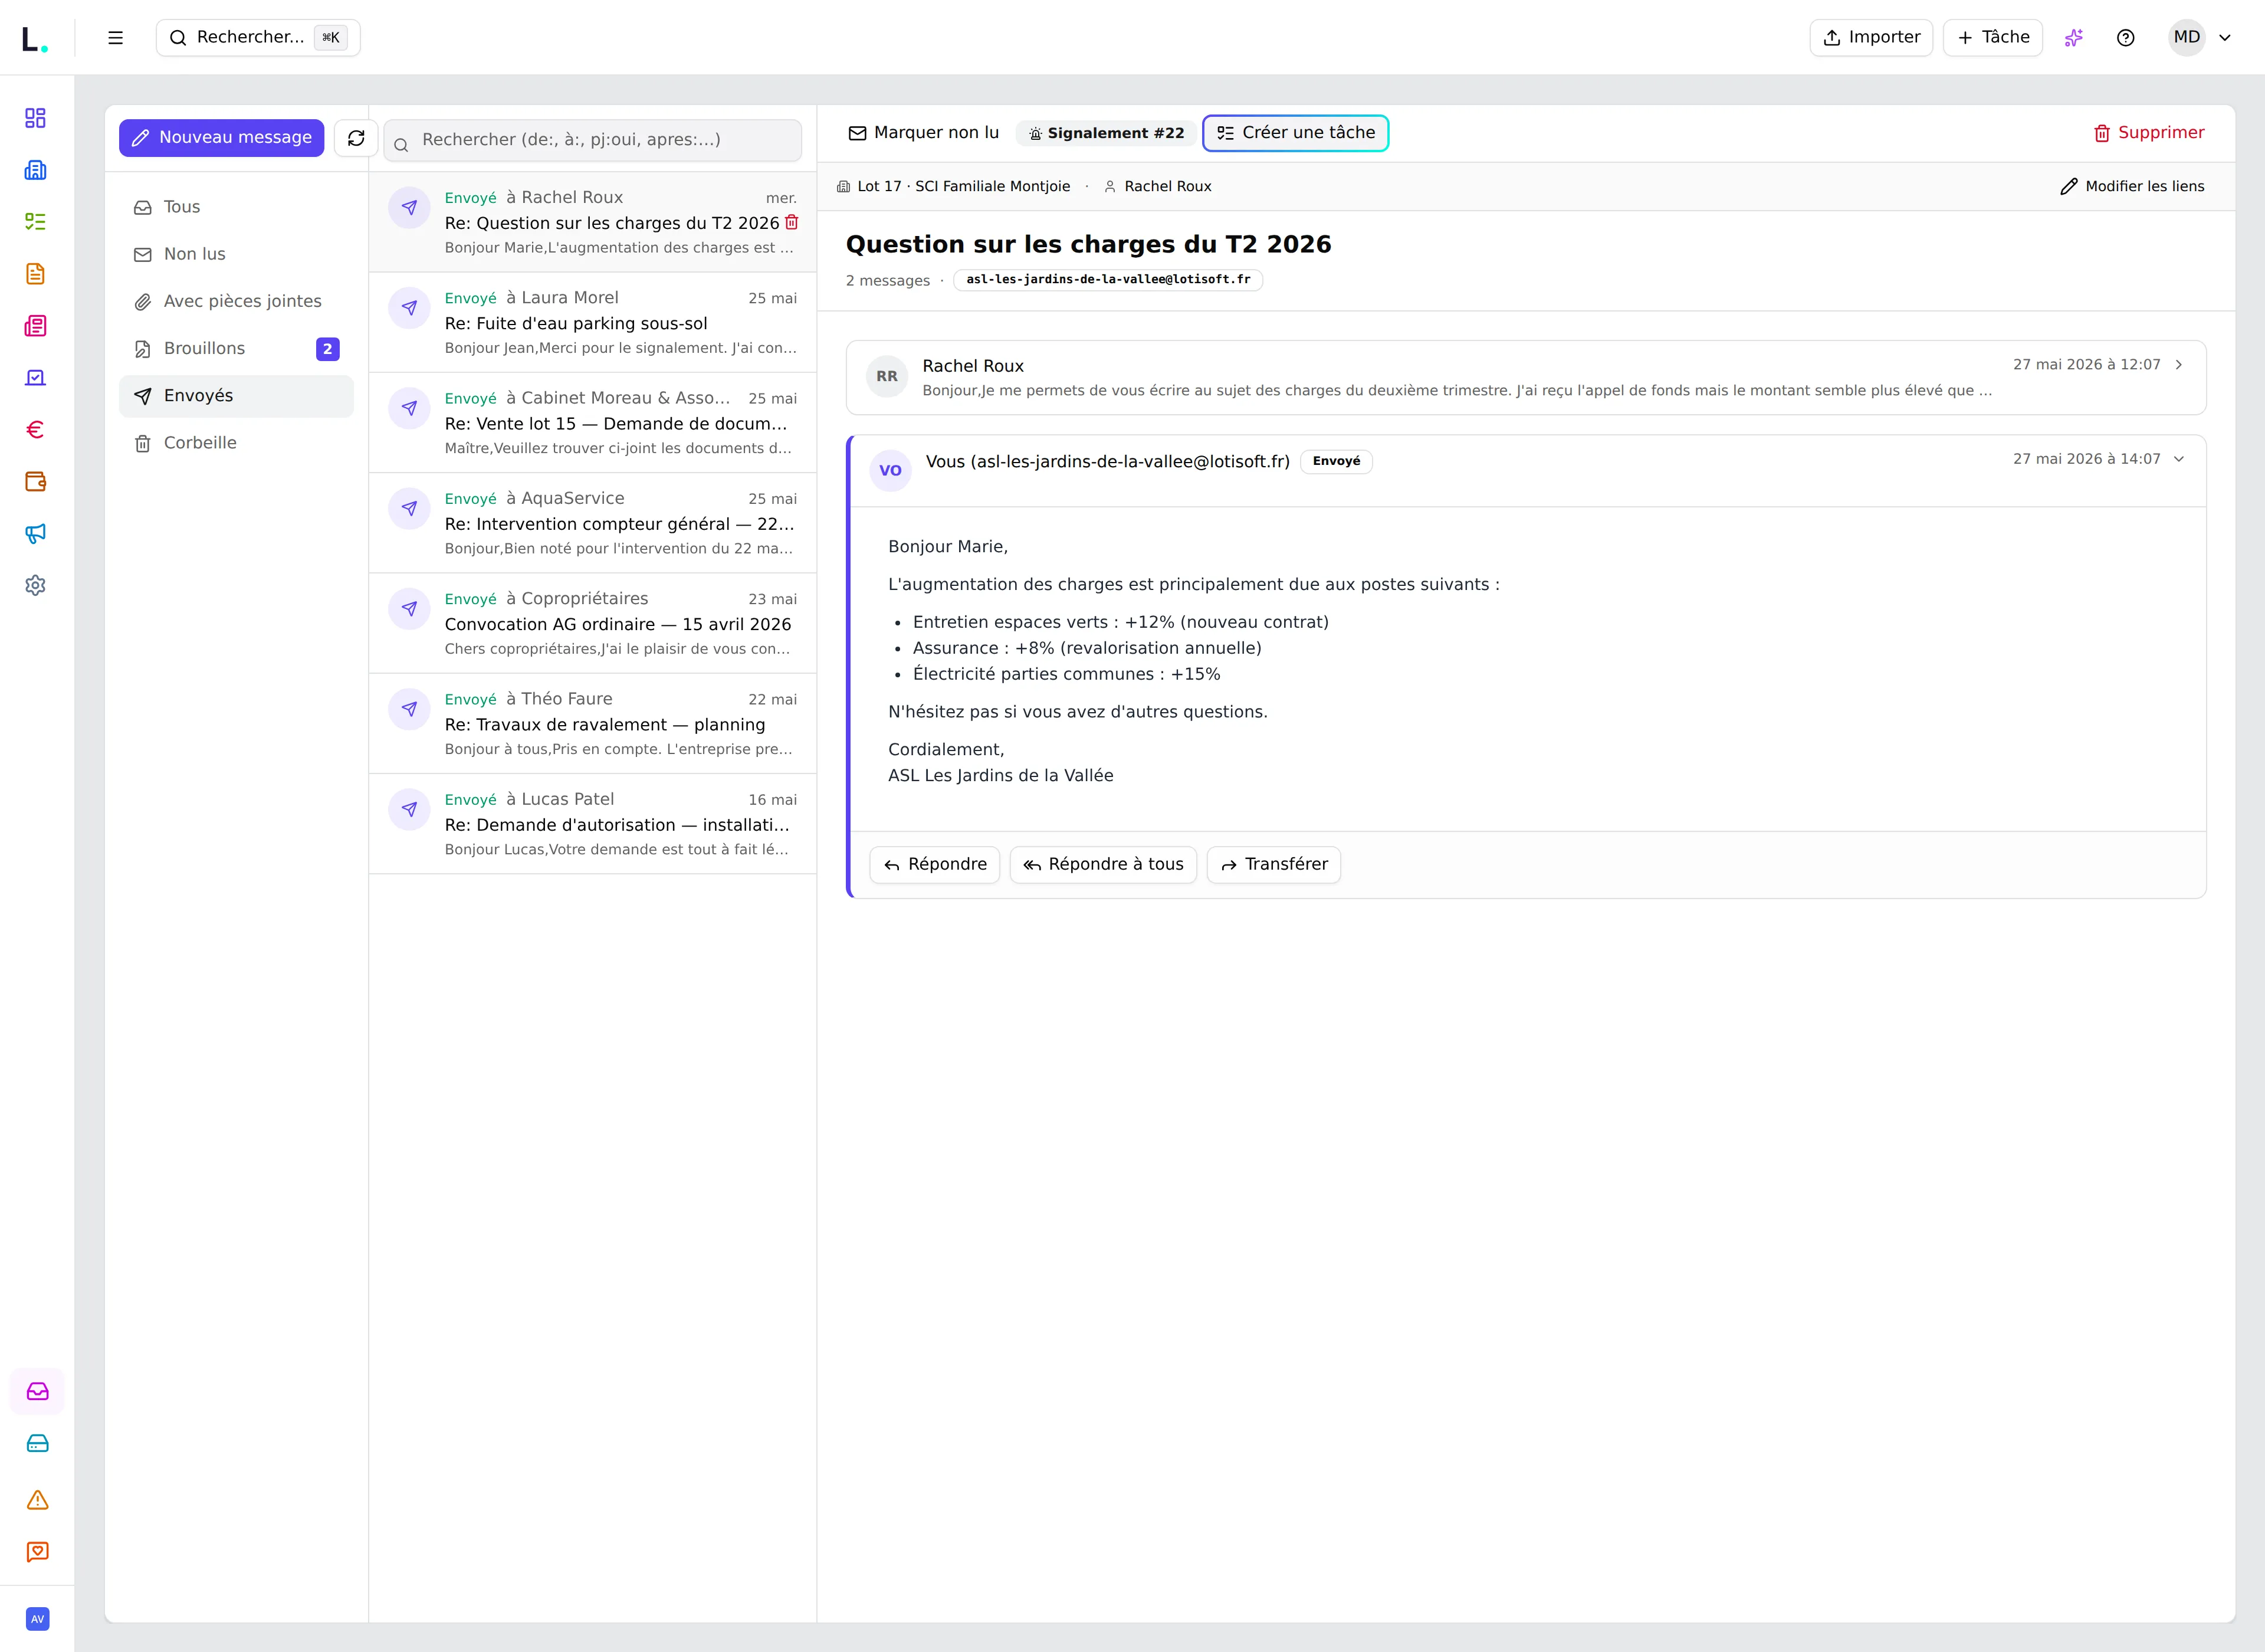Click the global Rechercher search box
Image resolution: width=2265 pixels, height=1652 pixels.
(258, 38)
